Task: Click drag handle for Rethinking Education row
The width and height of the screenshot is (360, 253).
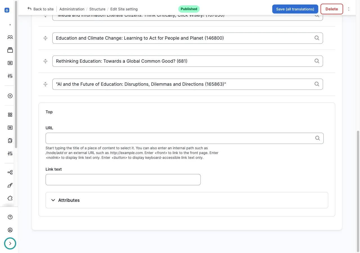Action: click(45, 61)
